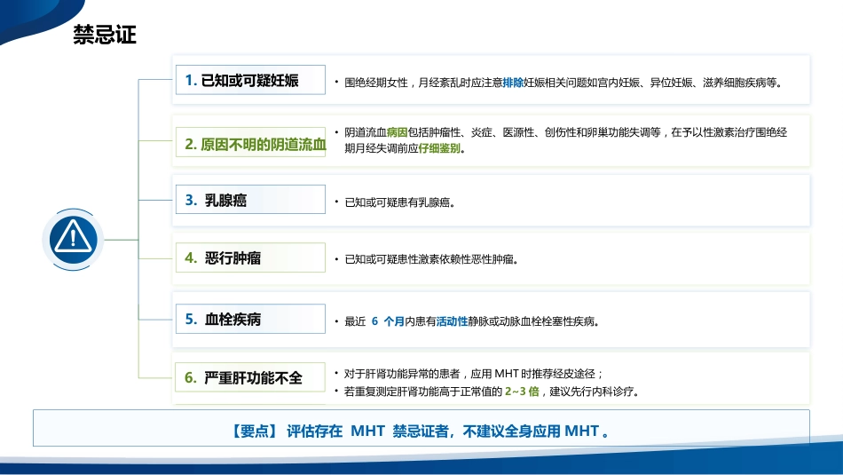
Task: Click the sentence about 围绝经期女性 月经紊乱
Action: pyautogui.click(x=563, y=83)
